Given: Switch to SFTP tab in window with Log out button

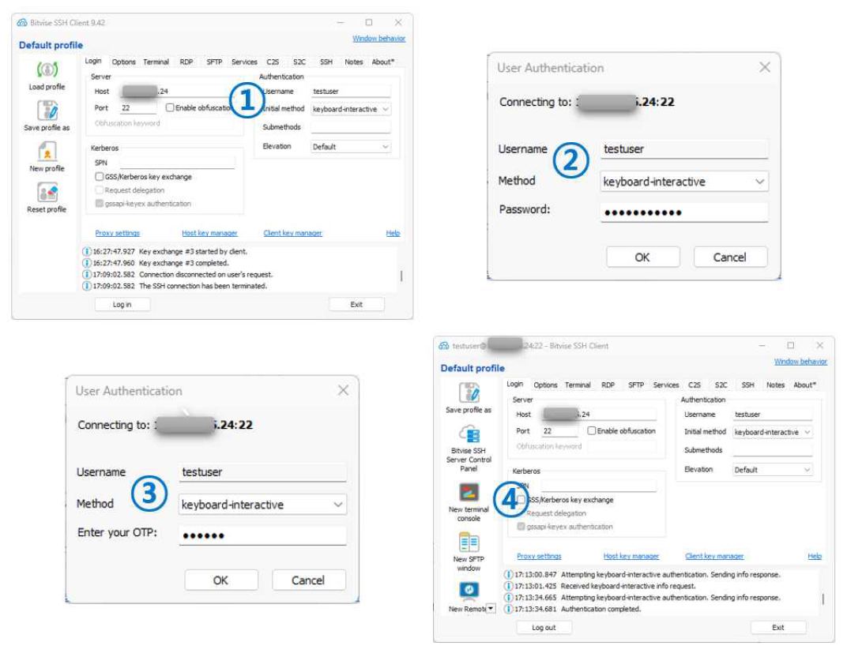Looking at the screenshot, I should coord(636,385).
